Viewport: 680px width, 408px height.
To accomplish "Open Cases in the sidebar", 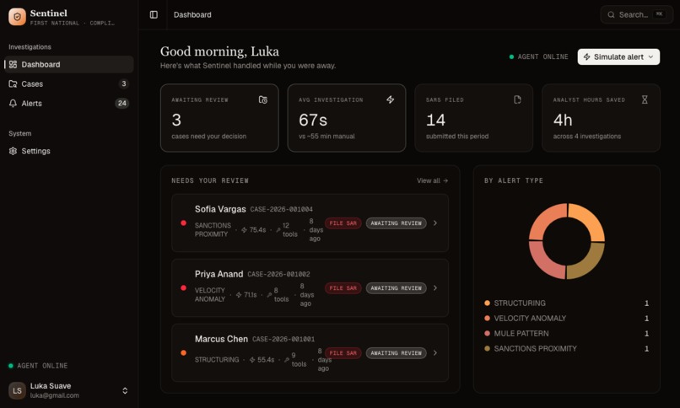I will point(68,83).
